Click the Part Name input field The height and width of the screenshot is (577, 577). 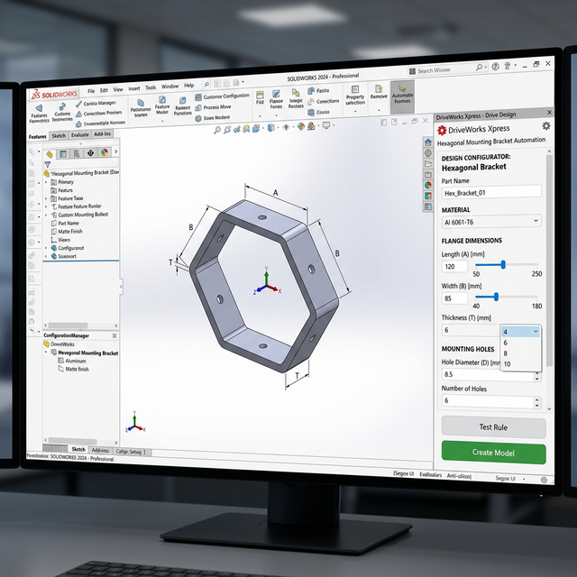pos(490,192)
